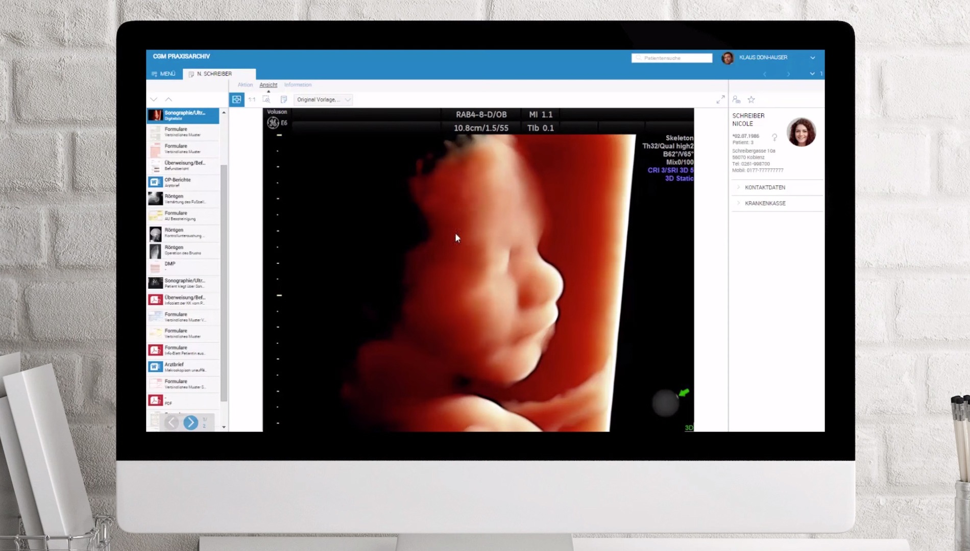Click the document list vertical scrollbar

click(224, 281)
